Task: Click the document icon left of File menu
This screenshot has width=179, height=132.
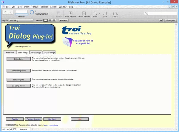Action: 4,7
